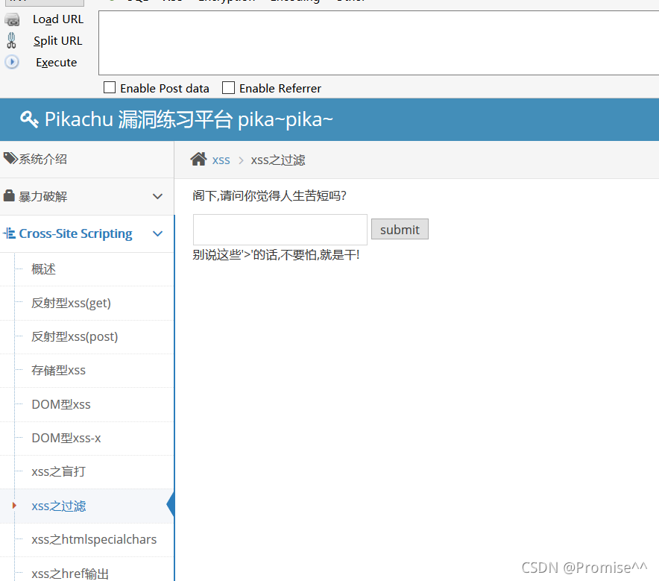The image size is (659, 581).
Task: Click the orange arrow marker beside xss之过滤
Action: point(14,506)
